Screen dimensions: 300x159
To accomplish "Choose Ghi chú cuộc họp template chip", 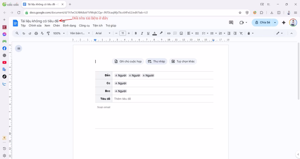I will (x=128, y=61).
